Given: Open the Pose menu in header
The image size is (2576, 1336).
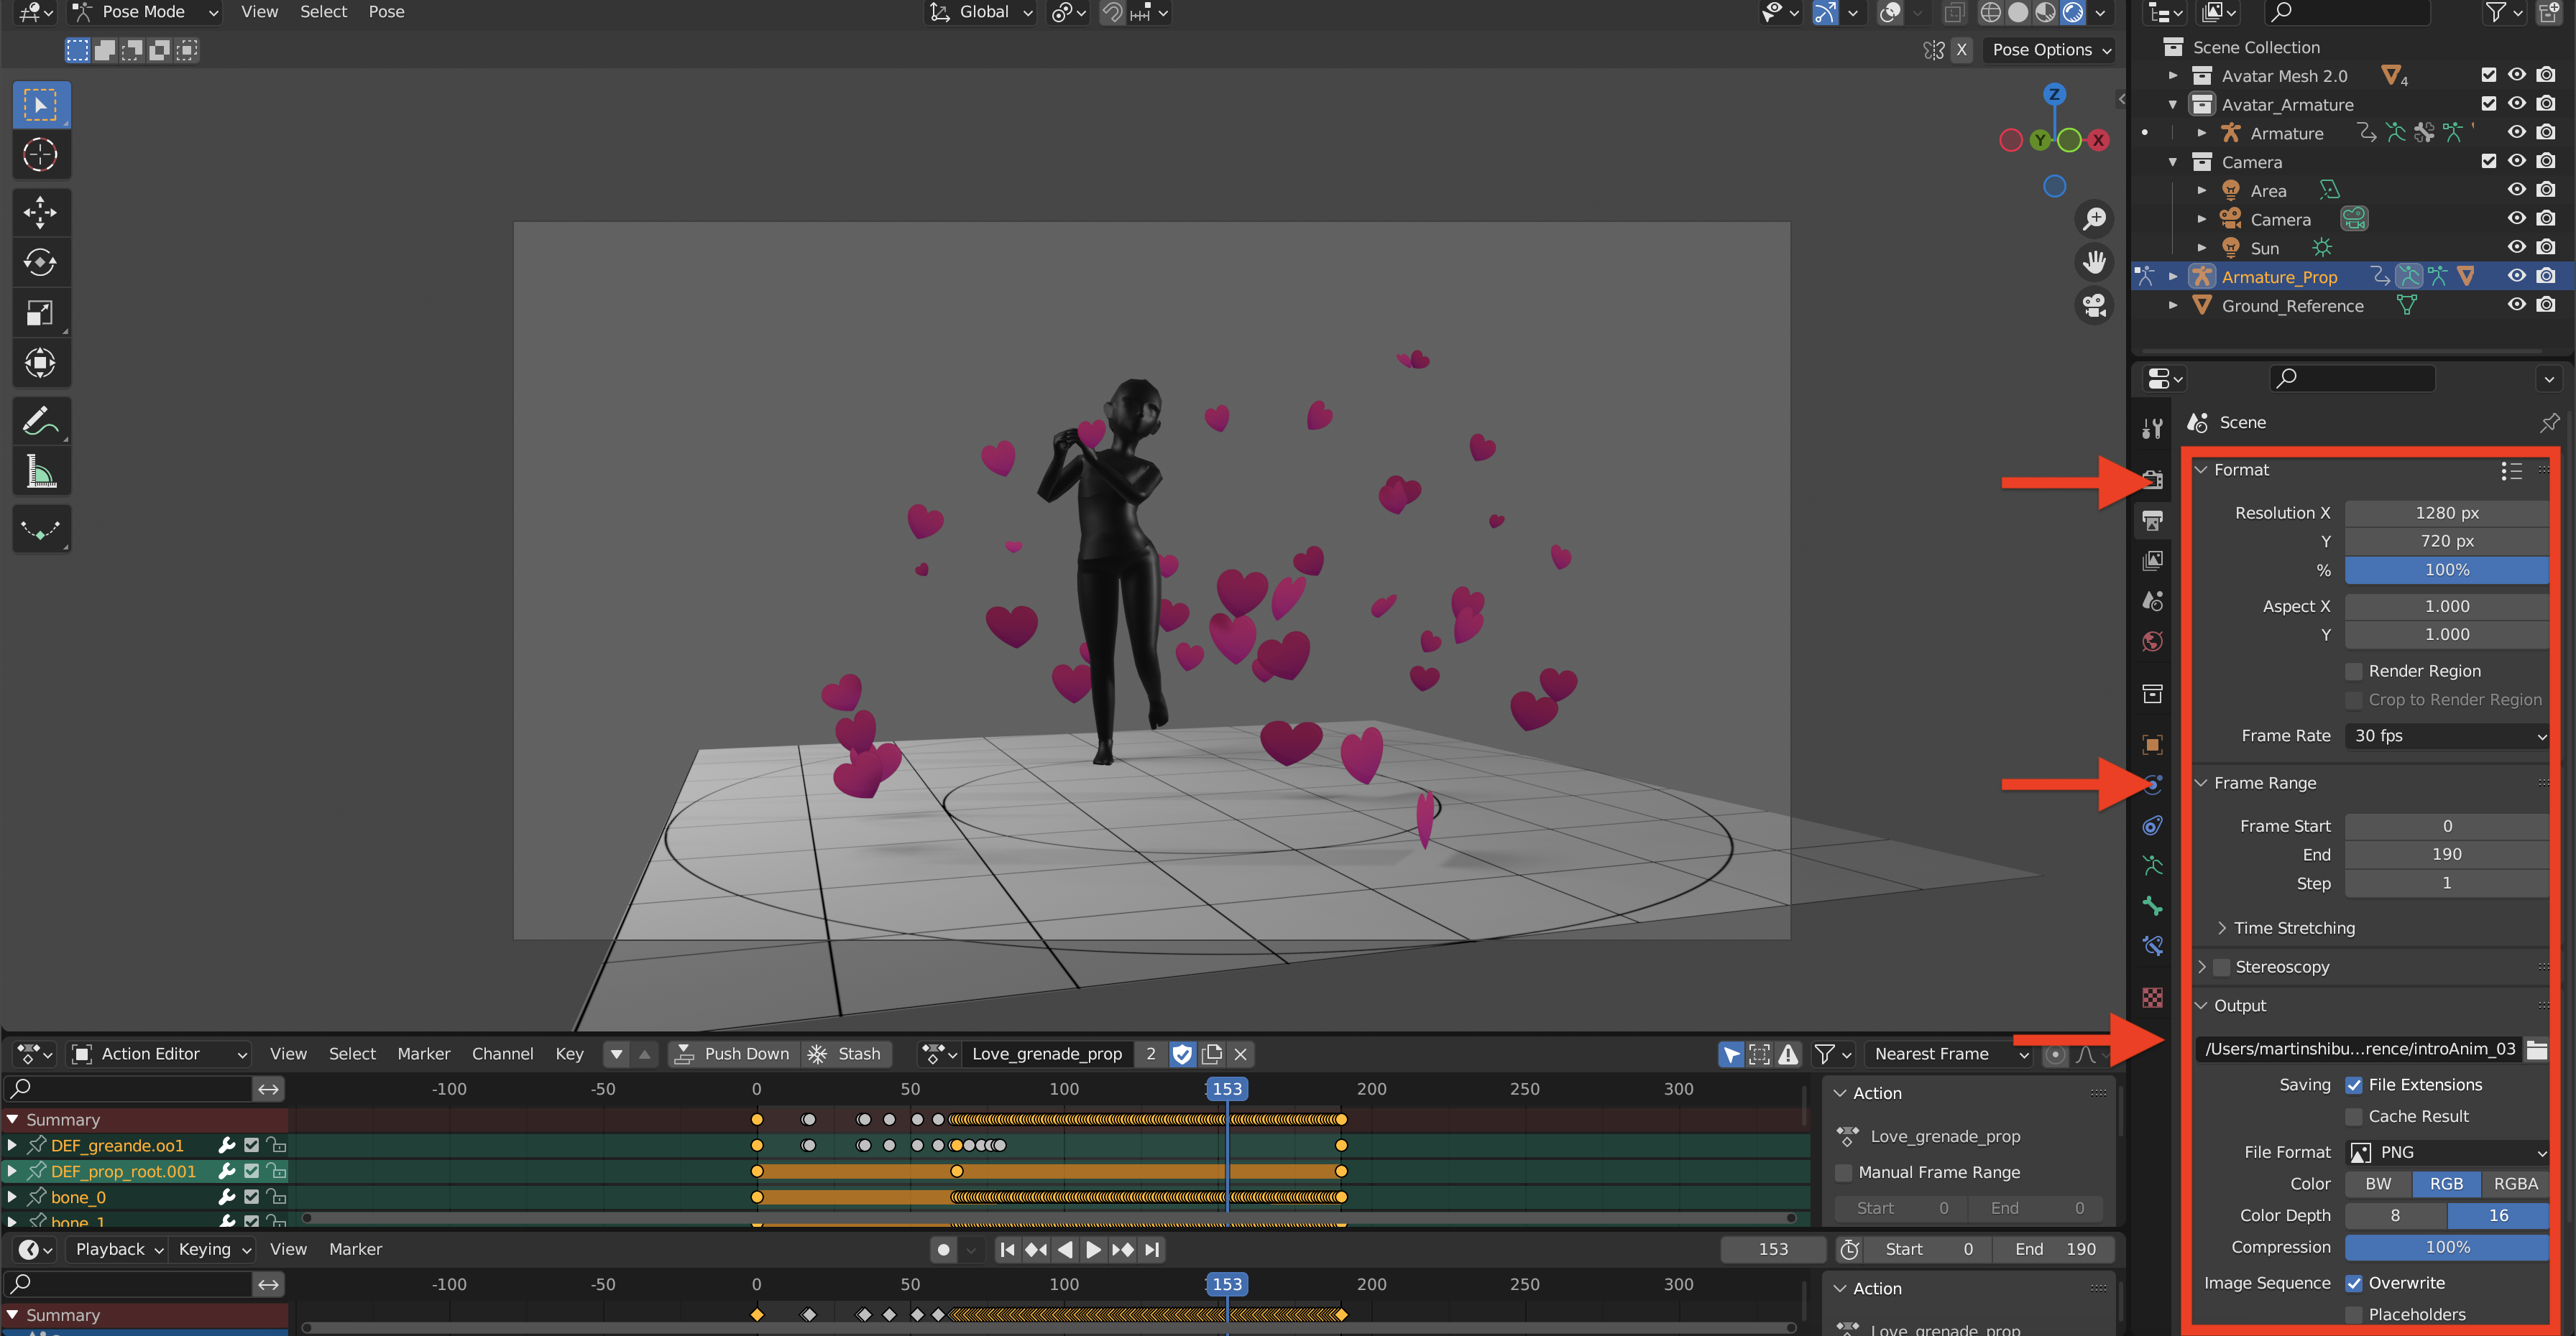Looking at the screenshot, I should tap(386, 12).
